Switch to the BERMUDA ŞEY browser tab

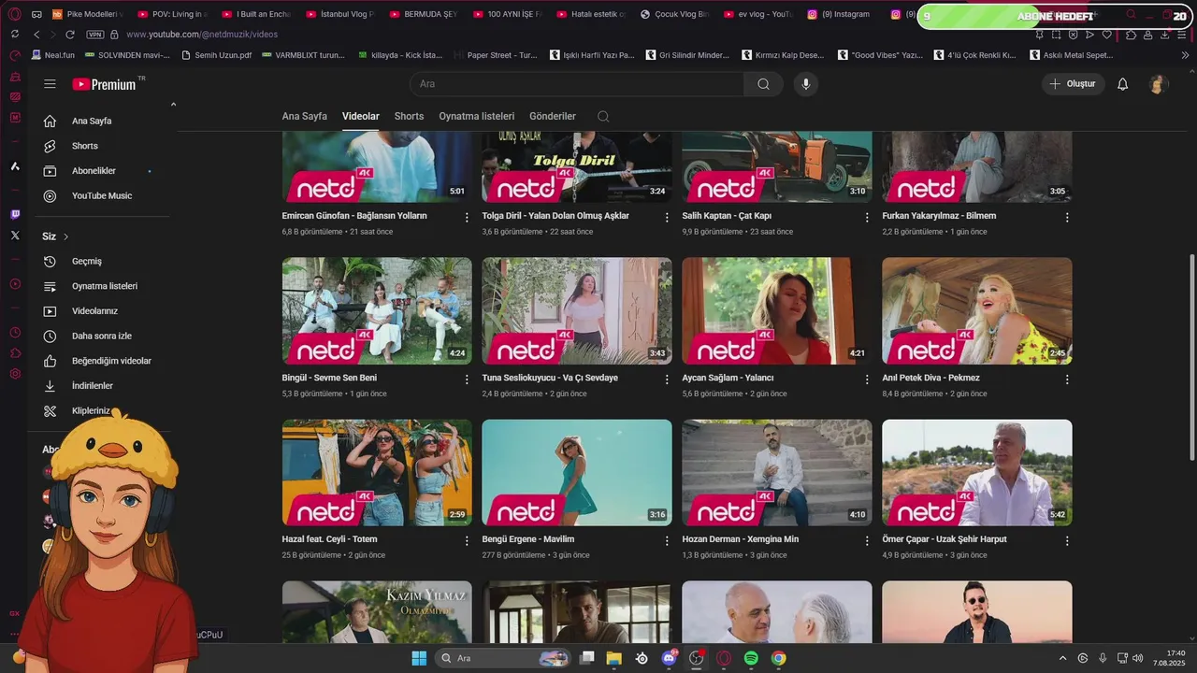click(422, 14)
